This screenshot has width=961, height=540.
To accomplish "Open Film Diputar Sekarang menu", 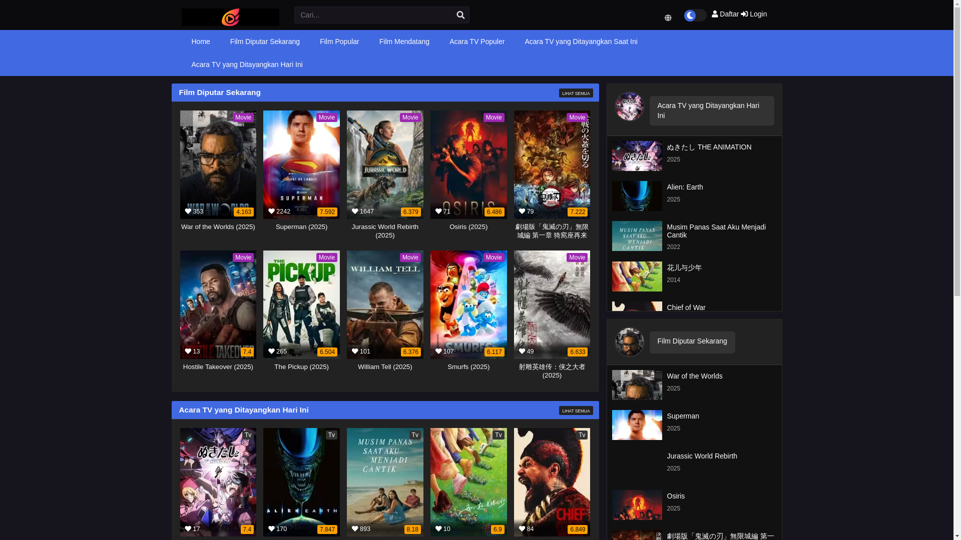I will tap(265, 41).
